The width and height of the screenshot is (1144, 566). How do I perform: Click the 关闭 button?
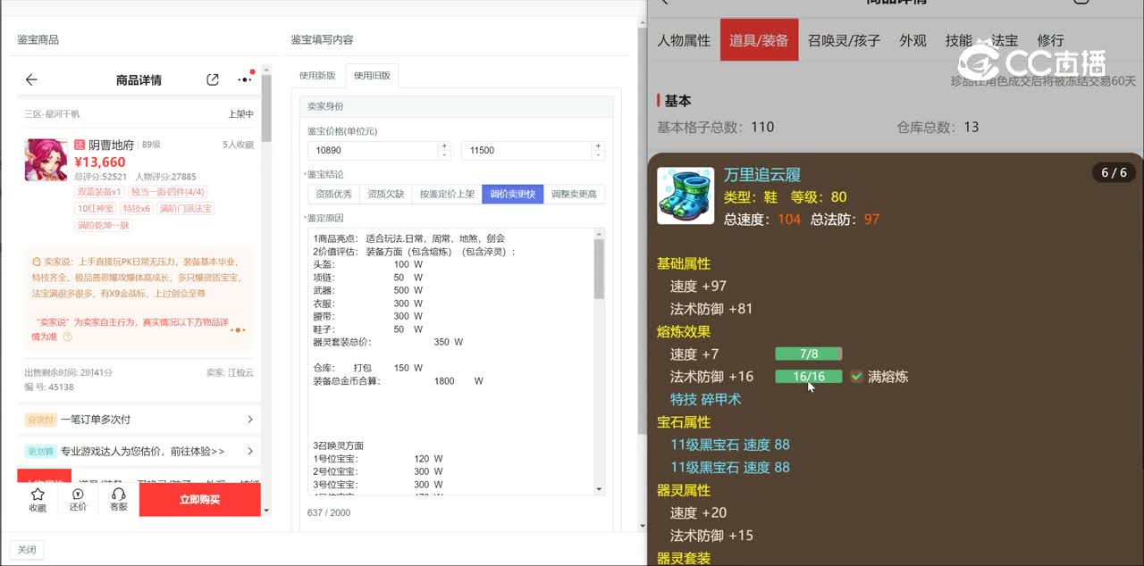click(27, 550)
